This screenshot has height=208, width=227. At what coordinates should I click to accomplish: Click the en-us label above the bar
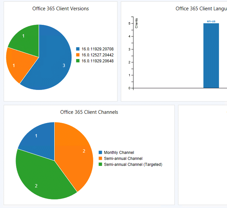click(x=211, y=21)
